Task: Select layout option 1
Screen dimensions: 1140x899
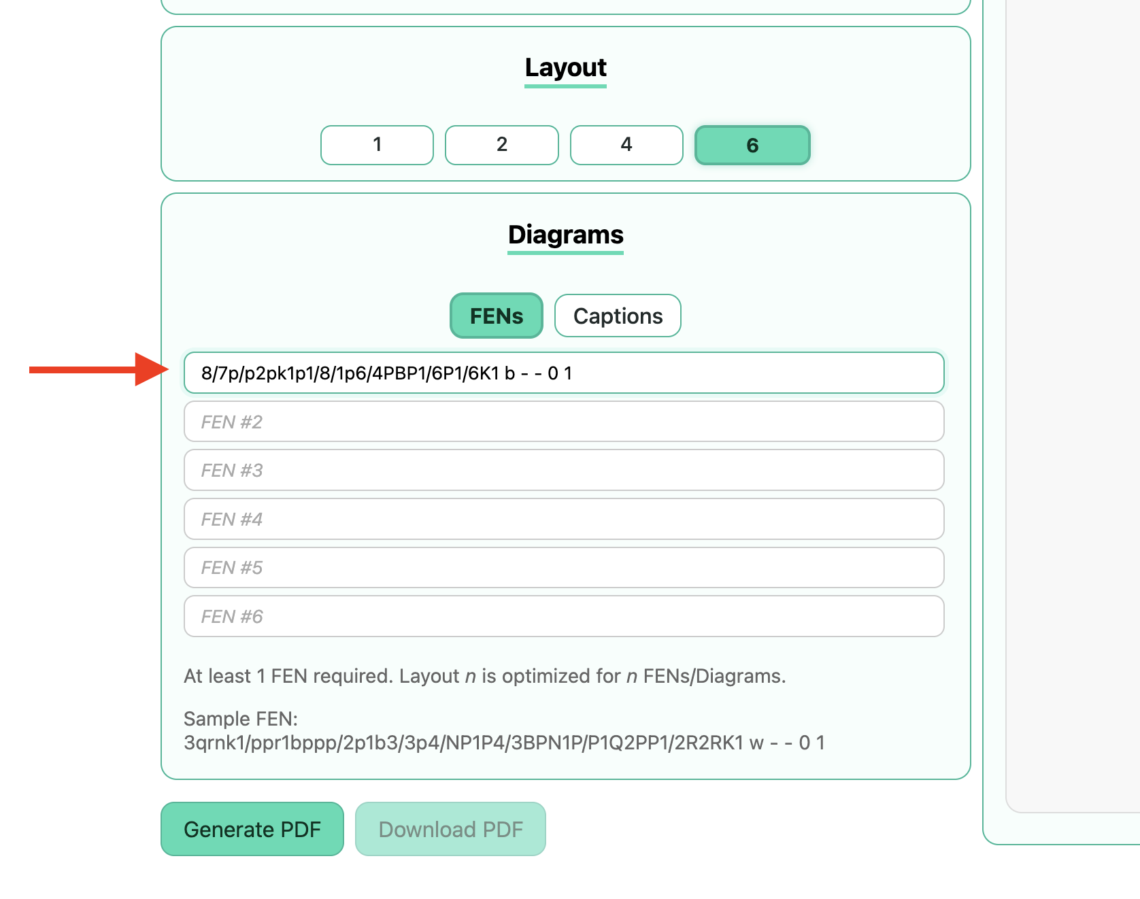Action: 377,145
